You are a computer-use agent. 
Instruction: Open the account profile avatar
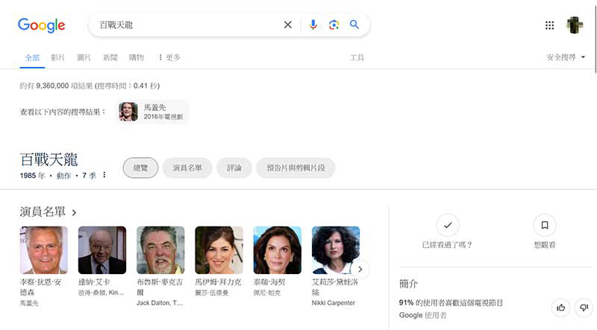pyautogui.click(x=575, y=25)
